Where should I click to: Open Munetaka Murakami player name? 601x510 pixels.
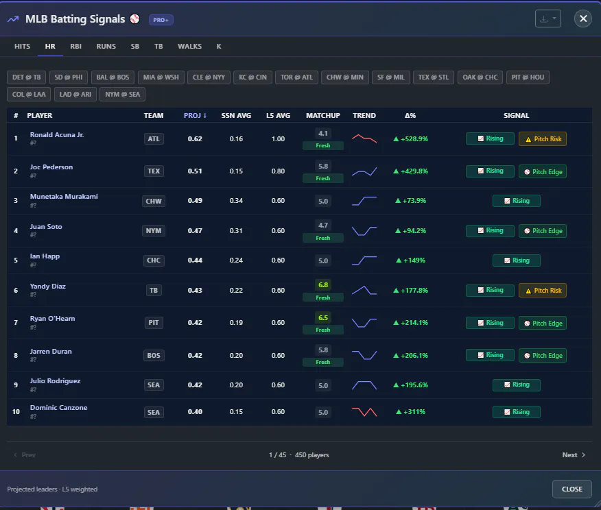coord(64,197)
